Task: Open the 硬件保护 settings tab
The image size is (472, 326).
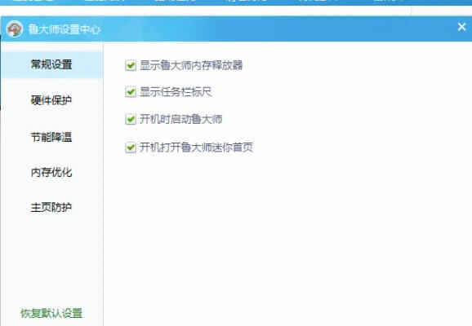Action: coord(51,100)
